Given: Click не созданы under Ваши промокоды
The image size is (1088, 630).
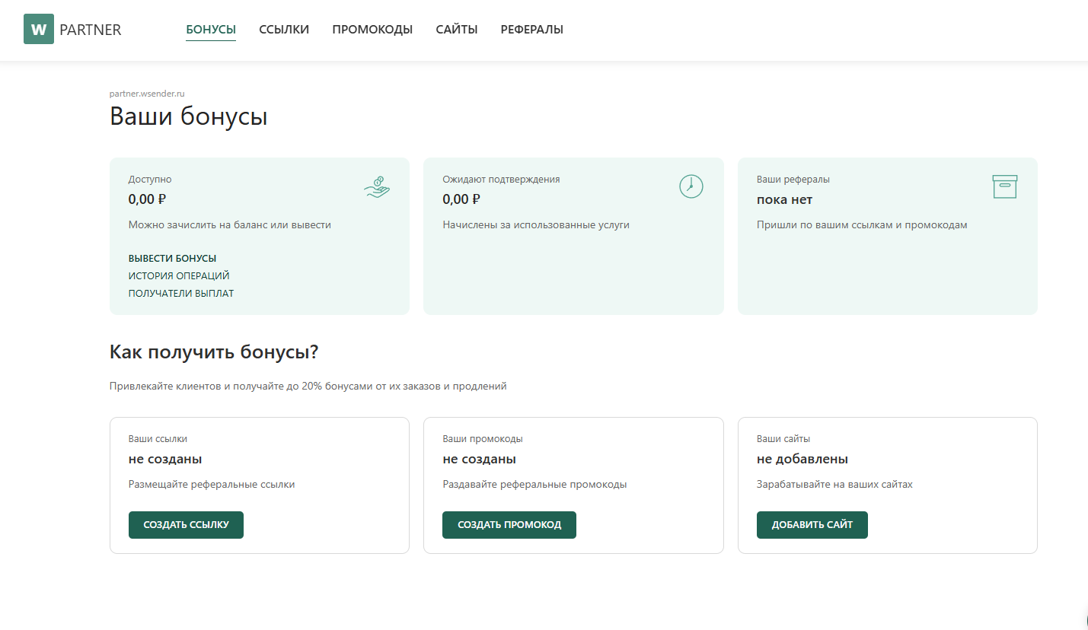Looking at the screenshot, I should coord(480,460).
